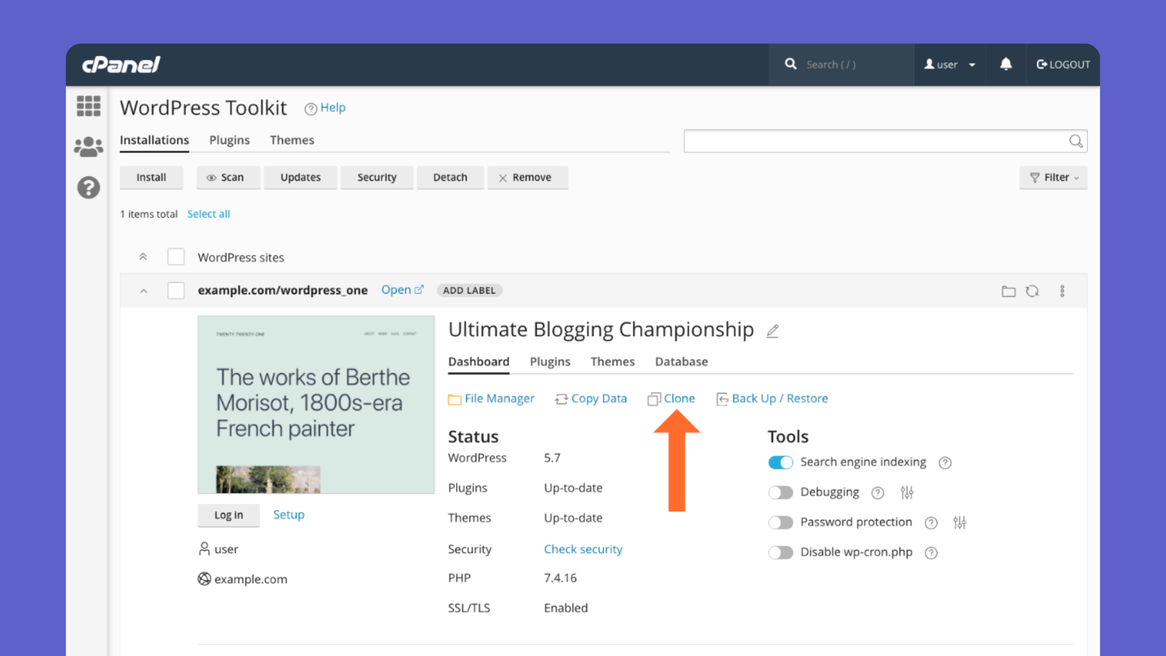Open the Database tab
Image resolution: width=1166 pixels, height=656 pixels.
coord(681,362)
